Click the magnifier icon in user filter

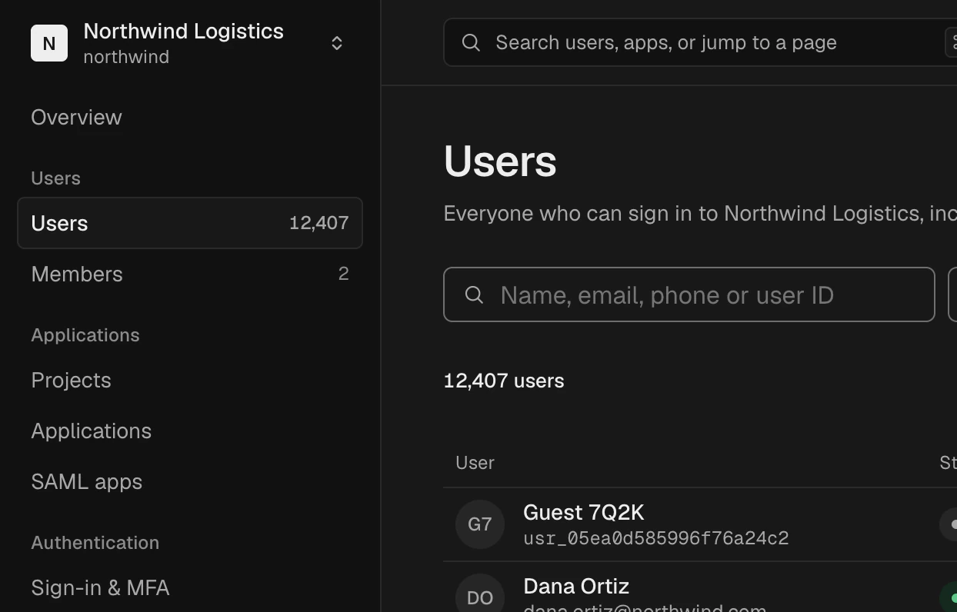pyautogui.click(x=474, y=294)
